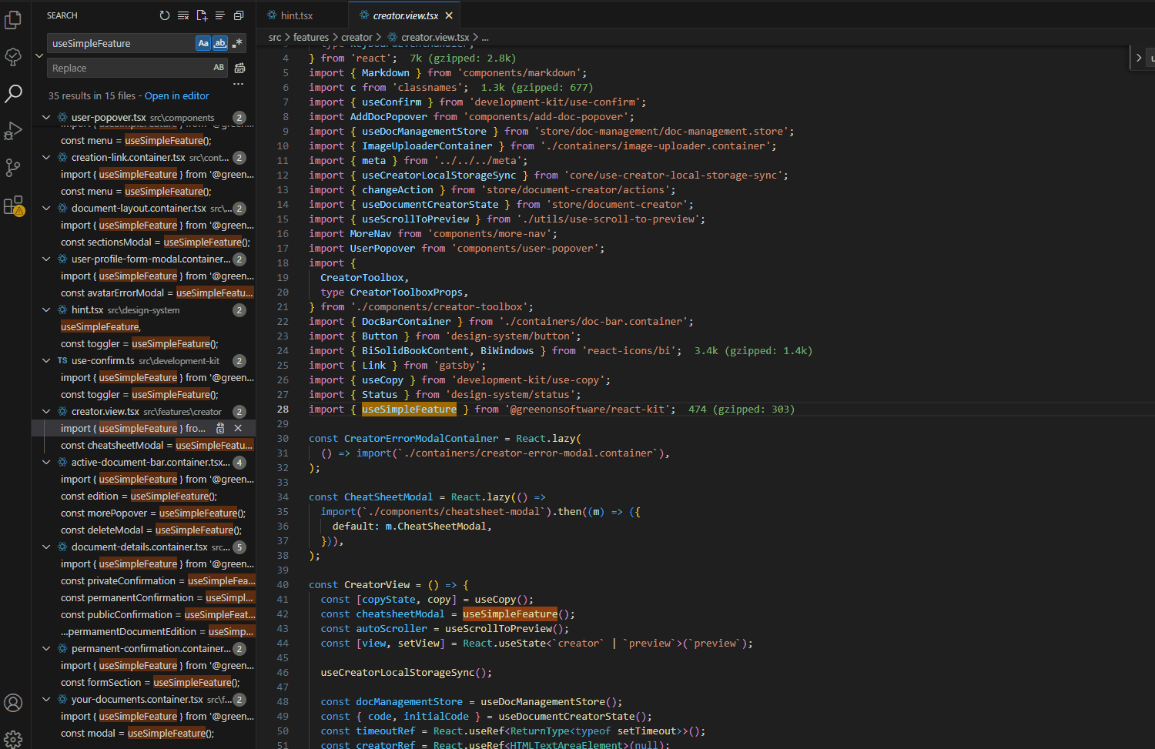Collapse user-popover.tsx results group

click(x=46, y=117)
